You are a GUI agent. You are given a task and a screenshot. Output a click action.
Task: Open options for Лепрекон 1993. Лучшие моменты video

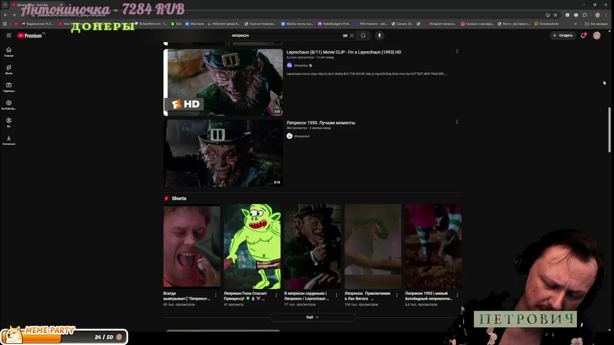pos(457,122)
